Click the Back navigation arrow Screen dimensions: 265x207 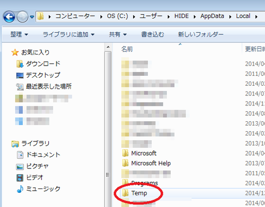coord(9,16)
